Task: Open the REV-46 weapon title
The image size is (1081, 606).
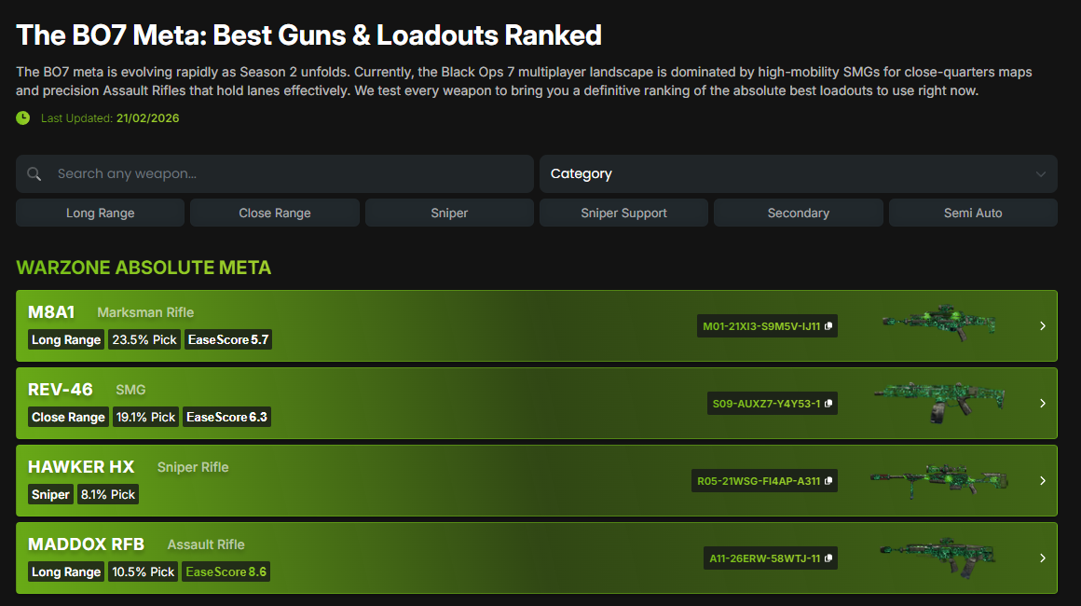Action: click(x=61, y=390)
